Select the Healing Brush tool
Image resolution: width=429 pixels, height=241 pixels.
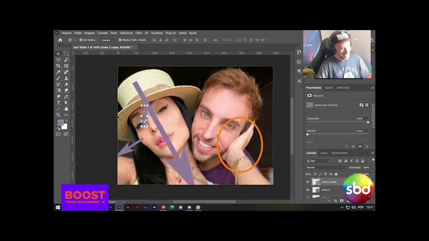click(x=66, y=72)
